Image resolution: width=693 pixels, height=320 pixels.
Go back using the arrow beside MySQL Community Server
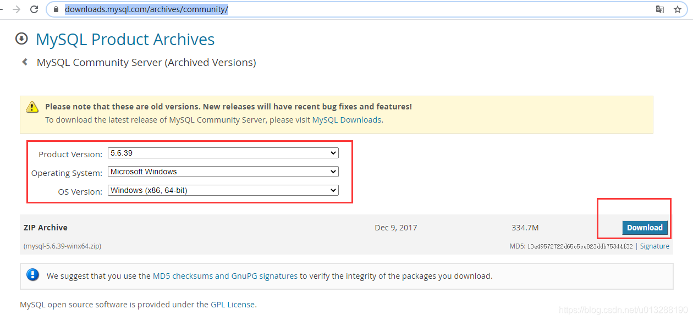[x=25, y=62]
